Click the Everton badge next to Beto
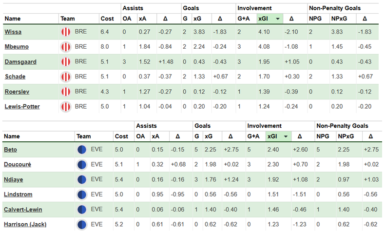 (82, 150)
